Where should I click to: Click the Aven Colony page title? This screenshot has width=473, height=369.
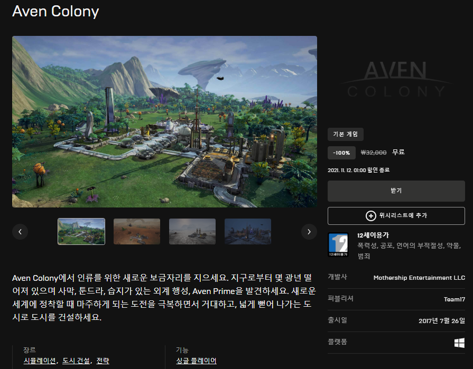[x=55, y=12]
